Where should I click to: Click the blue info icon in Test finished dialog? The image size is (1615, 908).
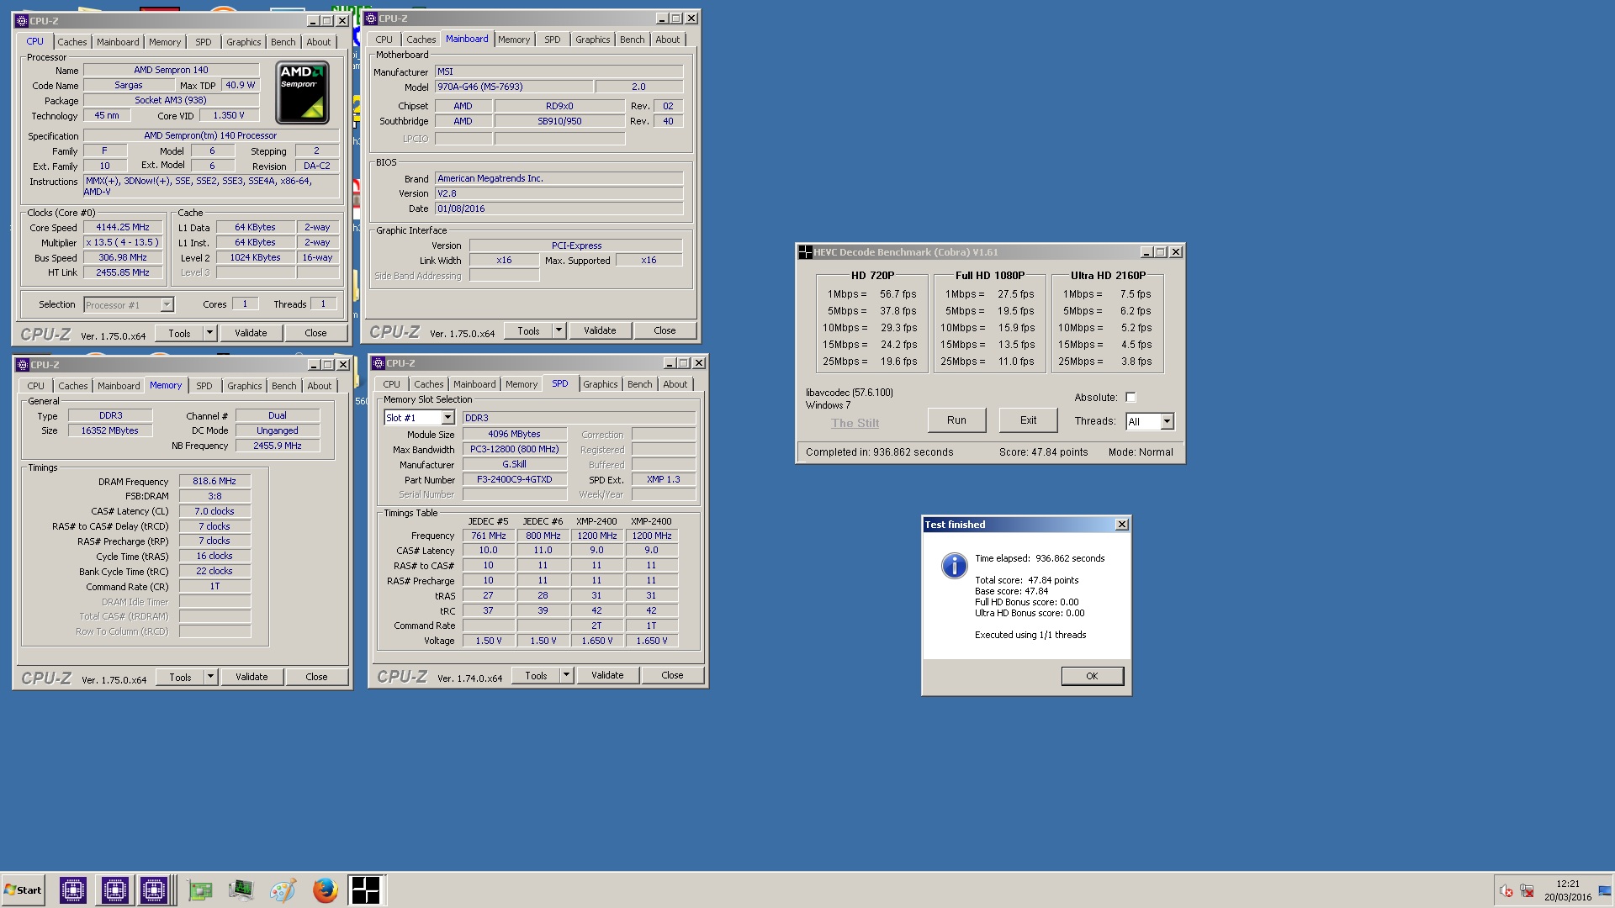(954, 566)
